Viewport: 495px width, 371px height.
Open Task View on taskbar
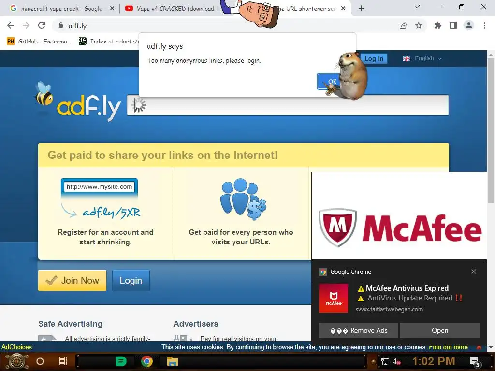pyautogui.click(x=63, y=361)
